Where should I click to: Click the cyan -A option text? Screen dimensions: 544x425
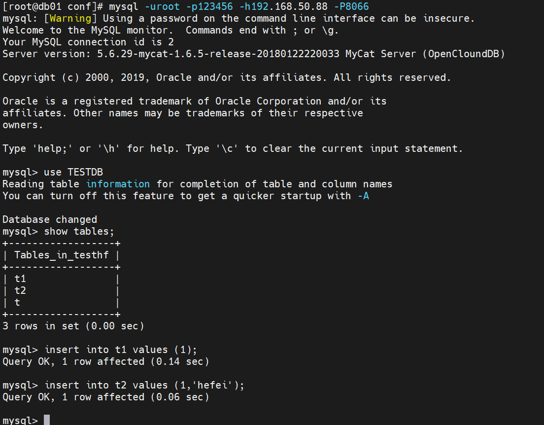click(363, 196)
